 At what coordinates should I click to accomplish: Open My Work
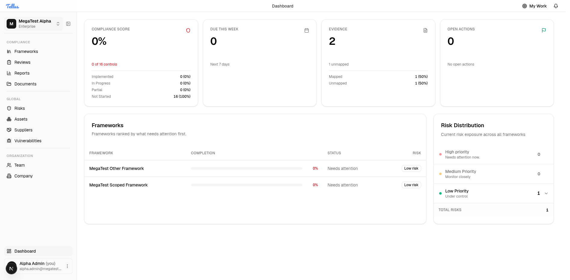point(535,6)
